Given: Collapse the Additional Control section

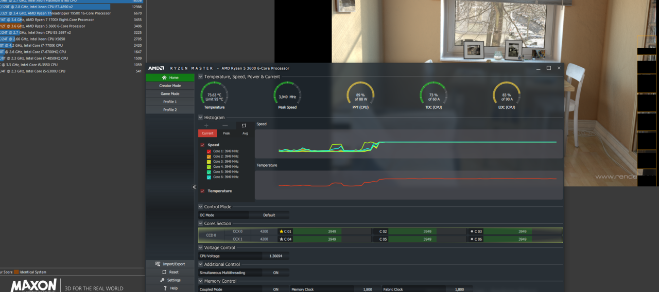Looking at the screenshot, I should 201,264.
